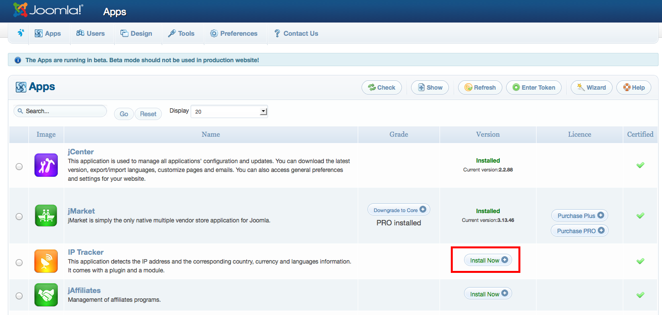Sort by the Grade column header
662x315 pixels.
point(399,134)
